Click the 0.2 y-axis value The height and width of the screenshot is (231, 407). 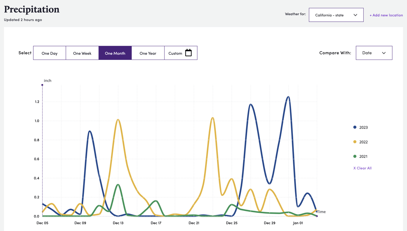(x=37, y=197)
